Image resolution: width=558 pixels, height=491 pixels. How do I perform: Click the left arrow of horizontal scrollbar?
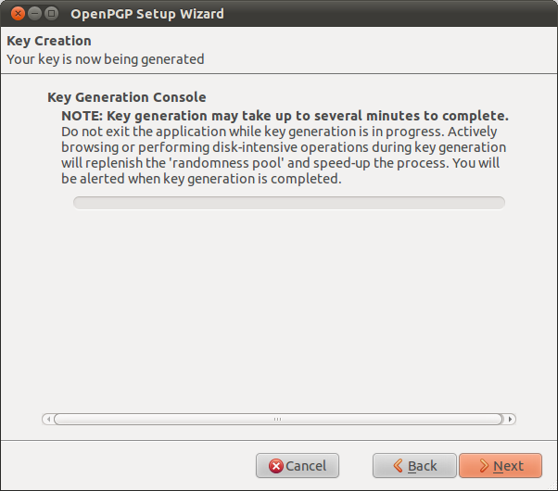pyautogui.click(x=47, y=419)
